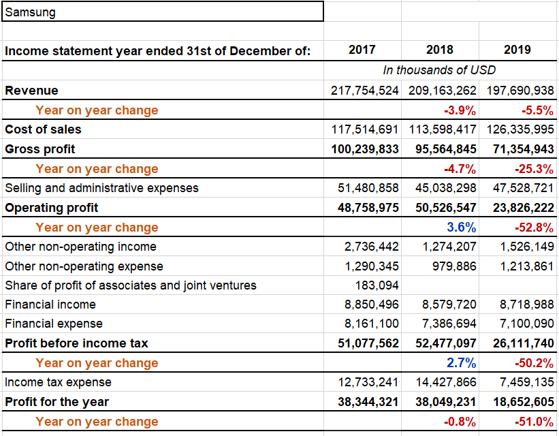Click cost of sales value 113,598,417

coord(443,129)
